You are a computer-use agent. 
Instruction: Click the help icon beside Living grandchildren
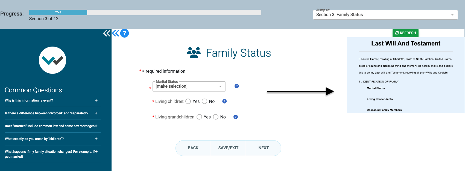(x=235, y=117)
